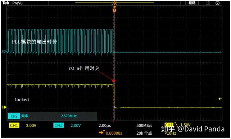
Task: Open the 500MS/s sample rate readout
Action: click(144, 125)
